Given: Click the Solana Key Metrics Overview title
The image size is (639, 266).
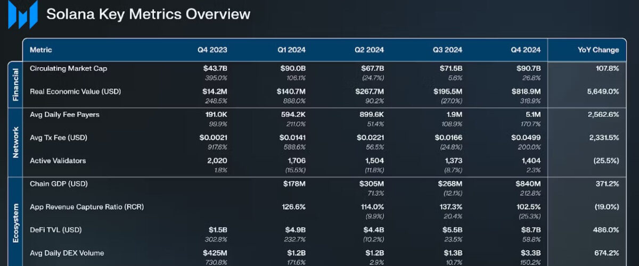Looking at the screenshot, I should click(148, 14).
